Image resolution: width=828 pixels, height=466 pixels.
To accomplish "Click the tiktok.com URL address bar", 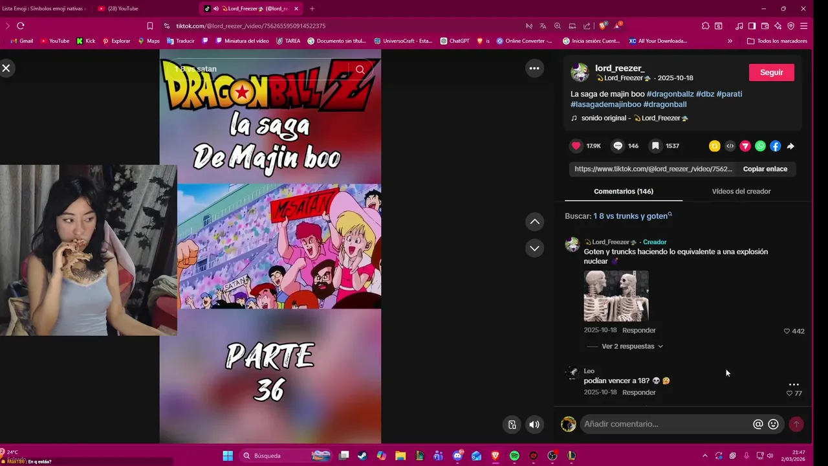I will pyautogui.click(x=250, y=26).
